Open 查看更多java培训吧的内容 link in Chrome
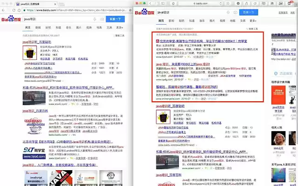This screenshot has height=186, width=298. tap(41, 77)
